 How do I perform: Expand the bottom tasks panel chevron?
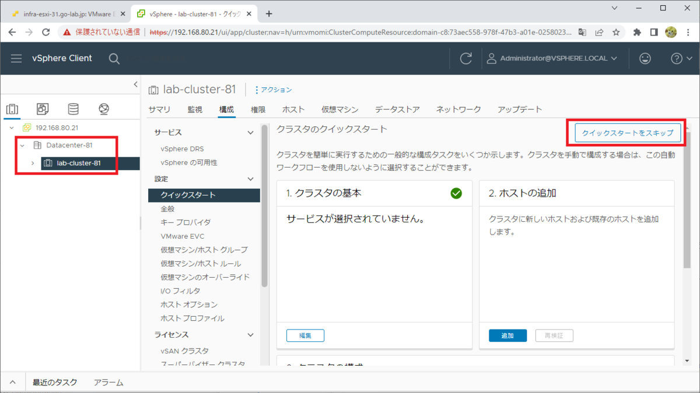(12, 383)
